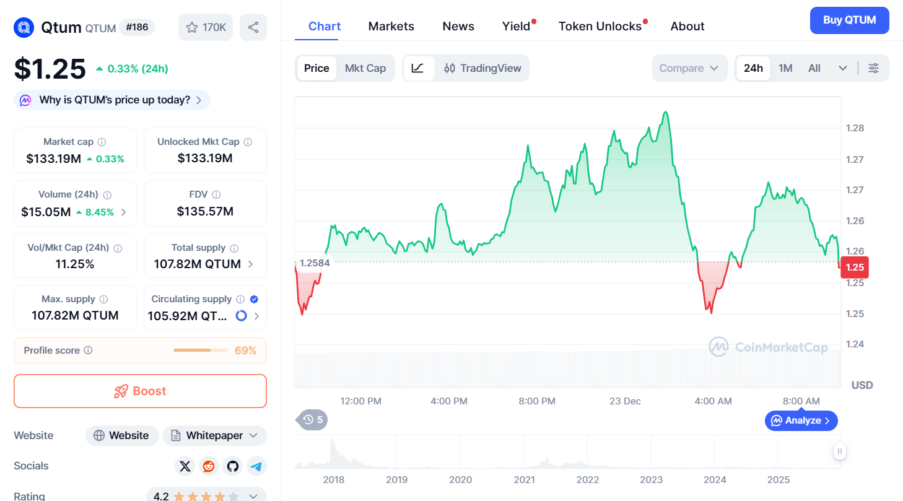Viewport: 903px width, 501px height.
Task: Expand the Whitepaper dropdown
Action: 214,435
